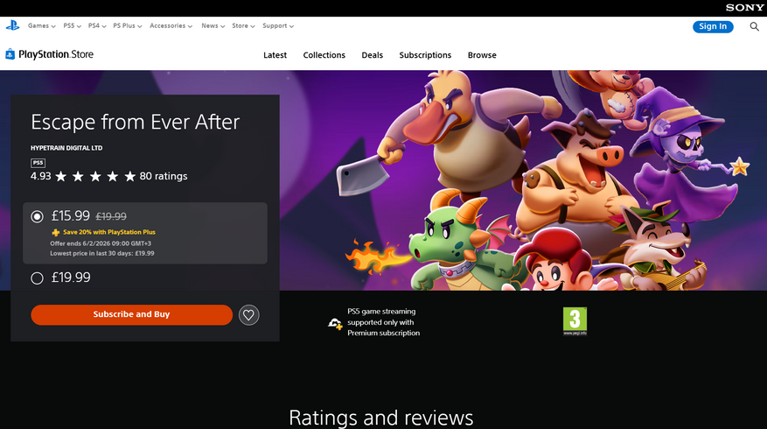767x429 pixels.
Task: Open the Deals store tab
Action: (373, 55)
